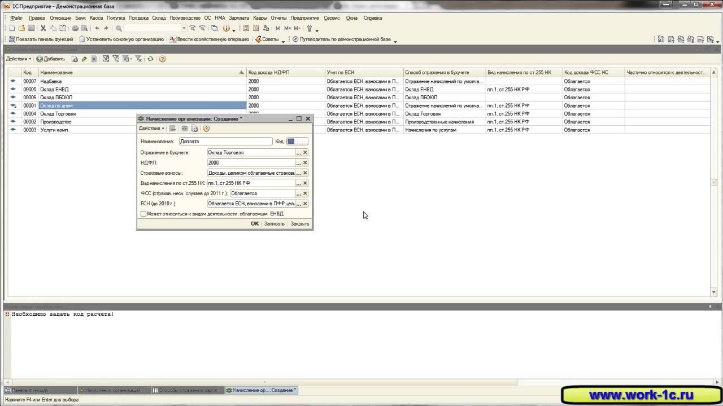Open selection list for Страховые взносы

pyautogui.click(x=299, y=173)
